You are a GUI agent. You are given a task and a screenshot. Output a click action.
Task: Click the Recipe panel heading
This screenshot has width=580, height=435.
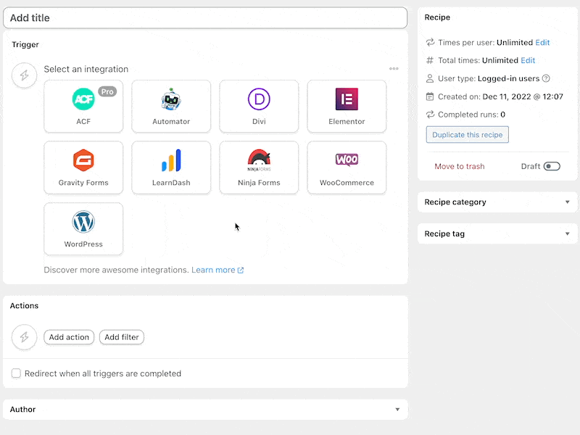(x=437, y=17)
